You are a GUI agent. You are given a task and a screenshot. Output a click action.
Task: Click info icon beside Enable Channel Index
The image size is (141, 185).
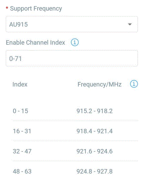point(75,42)
